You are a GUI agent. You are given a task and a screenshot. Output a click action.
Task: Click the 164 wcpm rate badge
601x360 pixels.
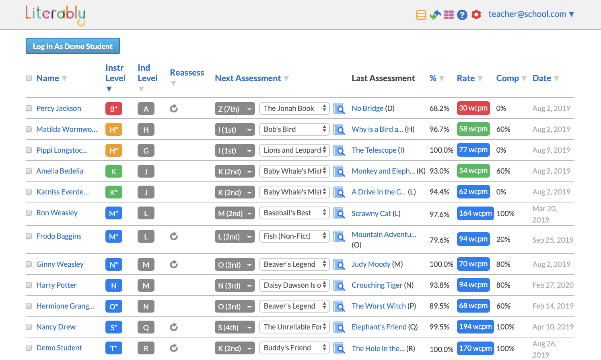pyautogui.click(x=475, y=213)
